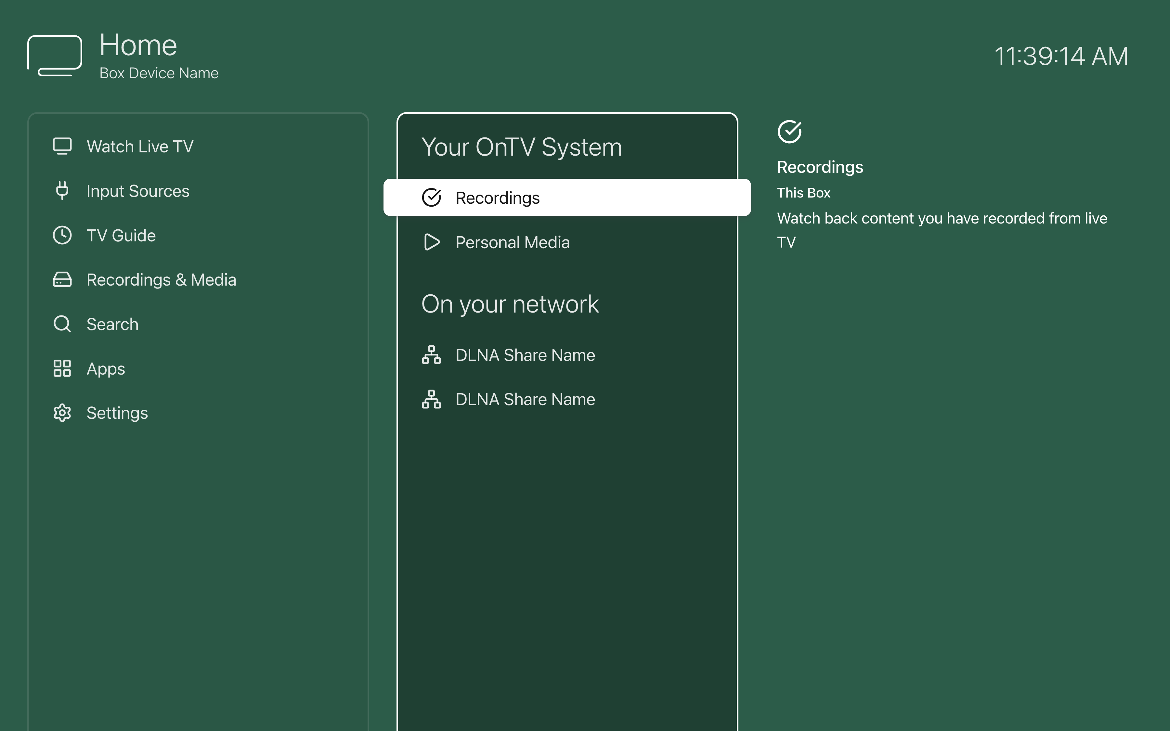Screen dimensions: 1170x731
Task: Click the checkmark icon in highlighted Recordings row
Action: [431, 197]
